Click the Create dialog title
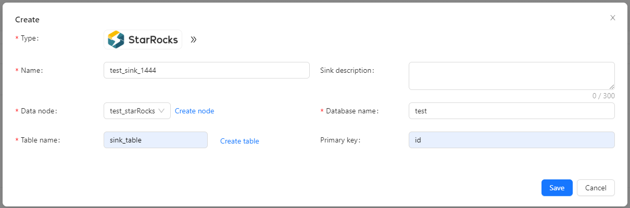 [x=28, y=20]
